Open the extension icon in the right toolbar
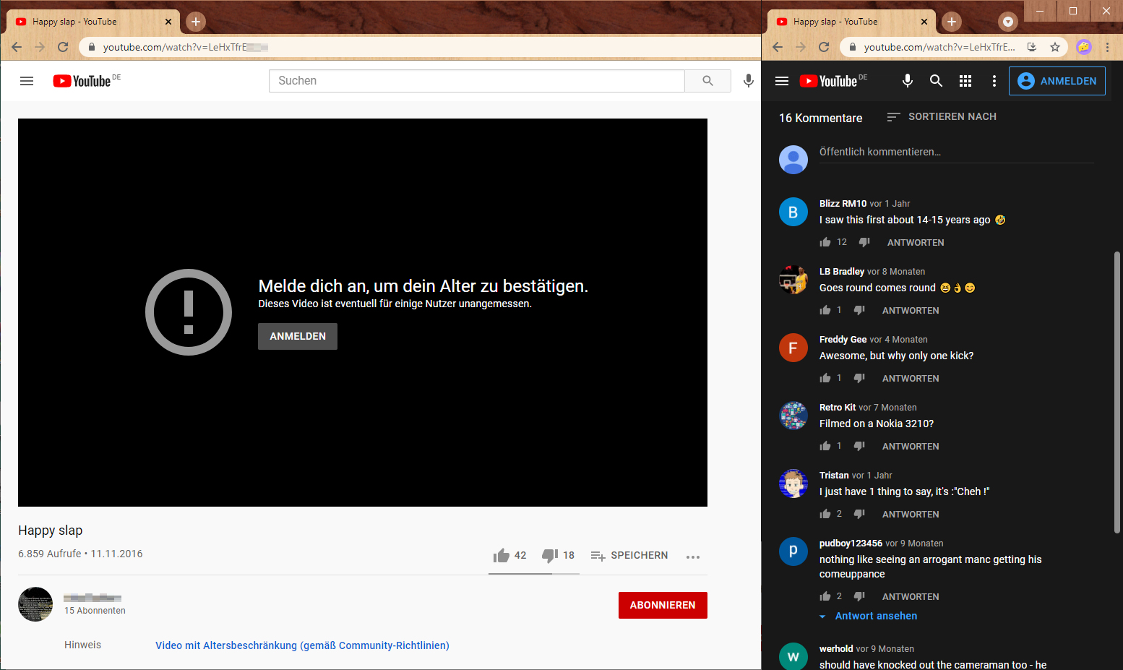 tap(1083, 47)
